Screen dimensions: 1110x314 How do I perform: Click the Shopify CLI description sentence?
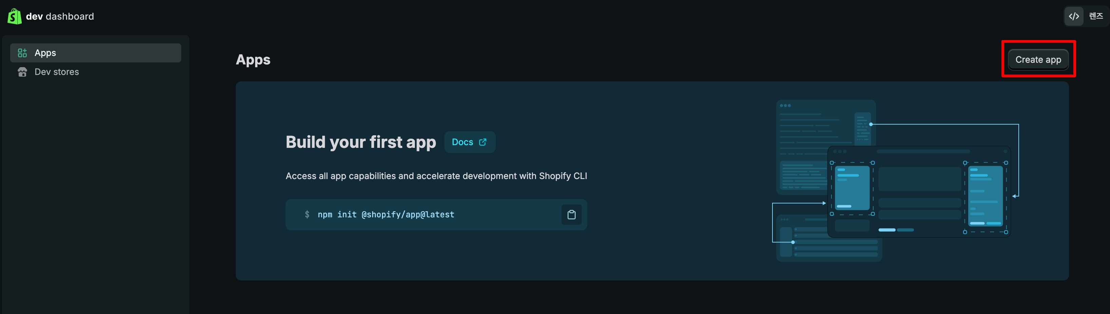click(x=436, y=176)
